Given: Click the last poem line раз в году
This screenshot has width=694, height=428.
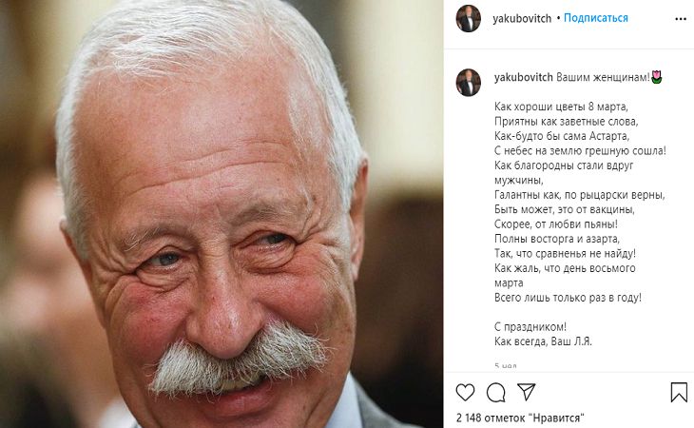Looking at the screenshot, I should coord(568,298).
